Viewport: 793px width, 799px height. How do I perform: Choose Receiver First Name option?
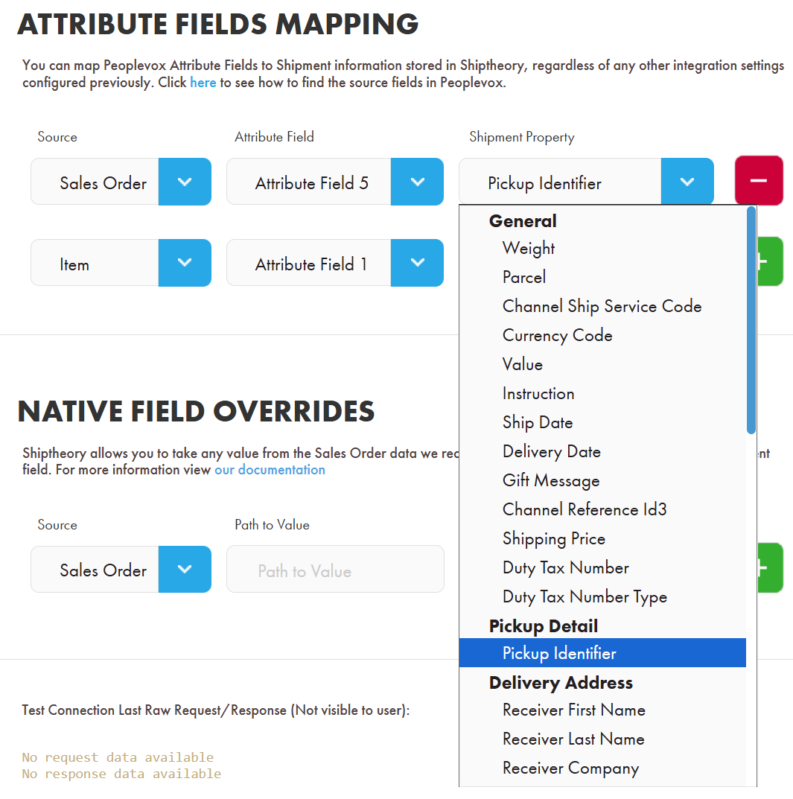(x=602, y=710)
